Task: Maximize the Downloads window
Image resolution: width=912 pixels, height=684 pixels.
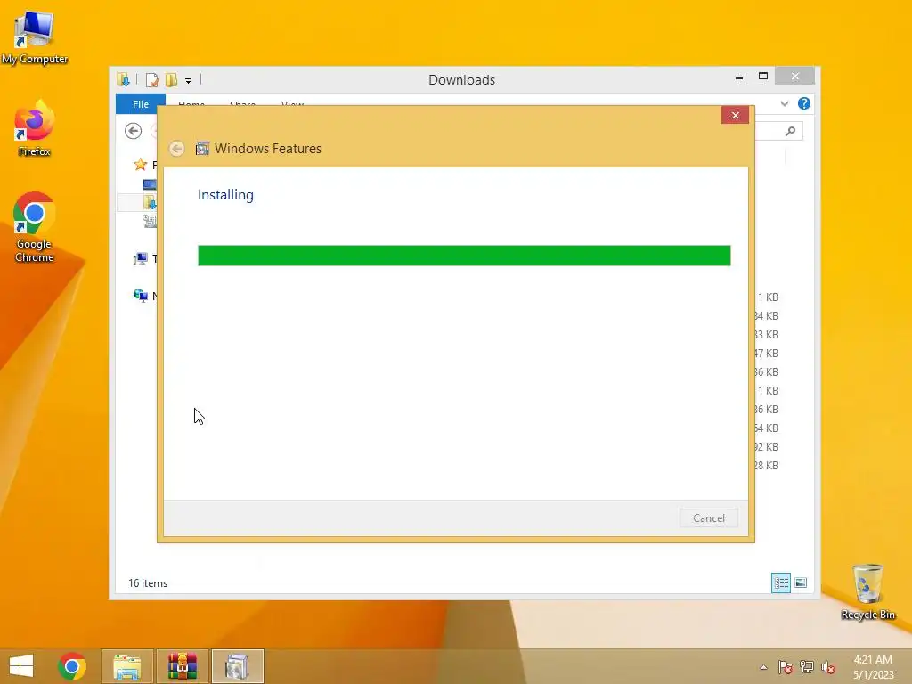Action: point(763,77)
